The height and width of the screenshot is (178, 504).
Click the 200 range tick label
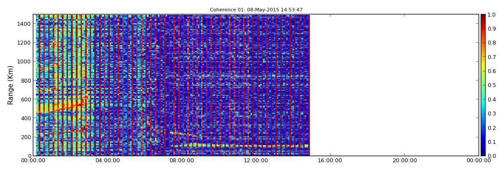(x=26, y=137)
